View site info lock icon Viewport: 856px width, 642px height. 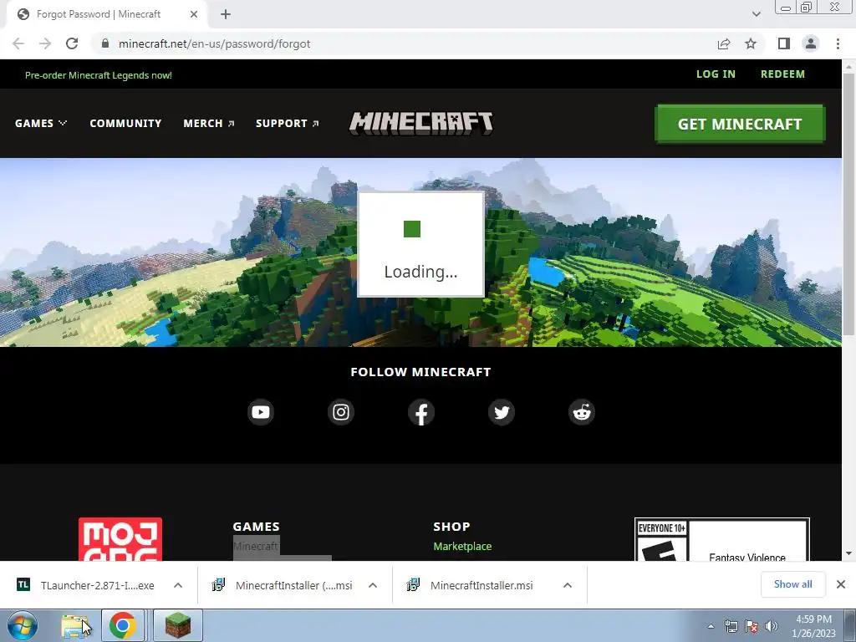105,43
